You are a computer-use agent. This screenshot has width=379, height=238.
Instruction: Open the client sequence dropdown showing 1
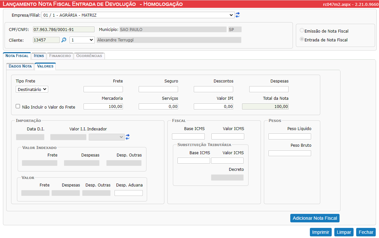(82, 40)
